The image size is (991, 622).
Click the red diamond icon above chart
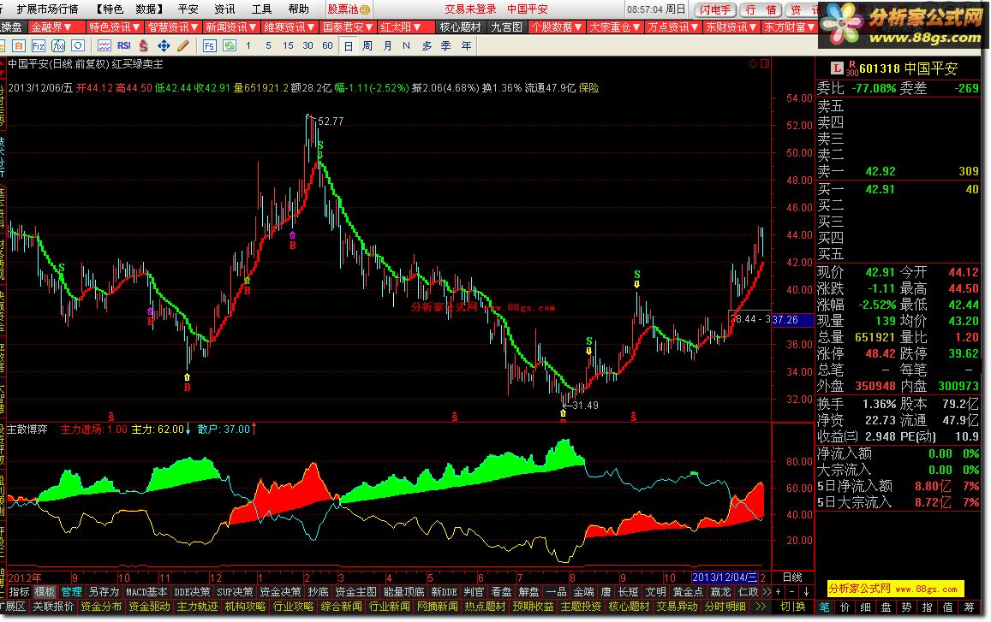[x=753, y=64]
